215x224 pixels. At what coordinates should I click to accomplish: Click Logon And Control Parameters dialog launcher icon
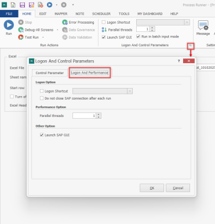191,46
